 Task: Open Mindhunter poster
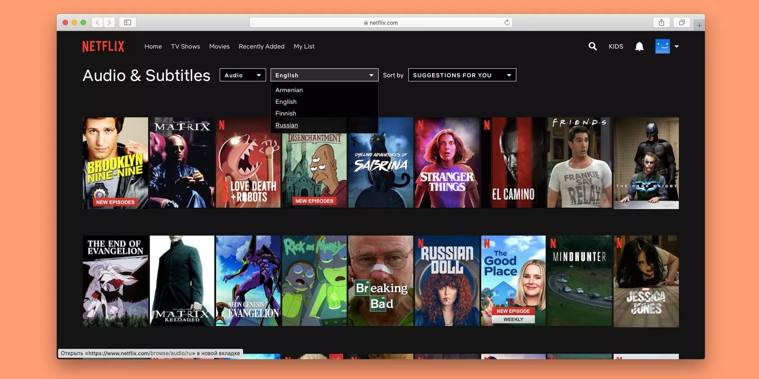point(579,281)
